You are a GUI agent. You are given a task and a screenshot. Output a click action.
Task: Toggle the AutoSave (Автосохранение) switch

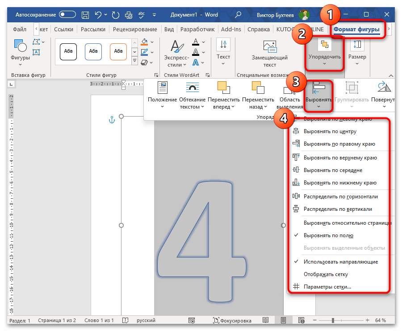point(67,14)
